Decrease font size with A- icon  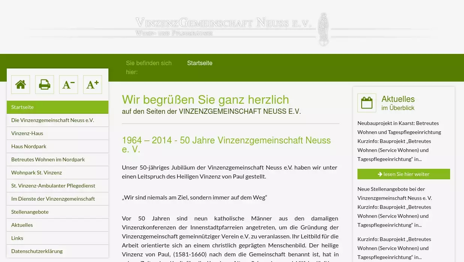pos(69,85)
